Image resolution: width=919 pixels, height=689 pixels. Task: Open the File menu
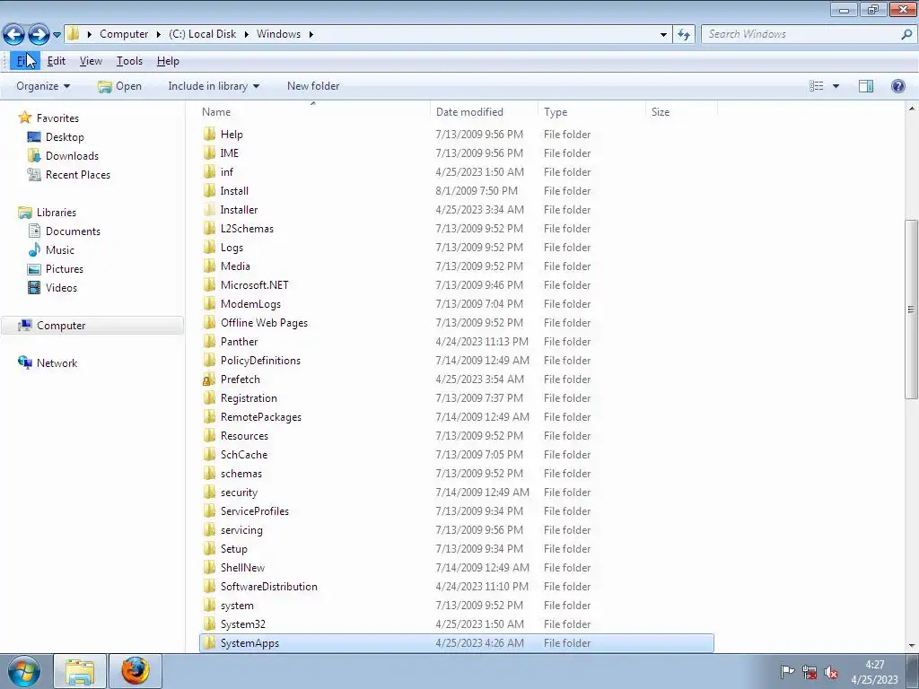[24, 61]
